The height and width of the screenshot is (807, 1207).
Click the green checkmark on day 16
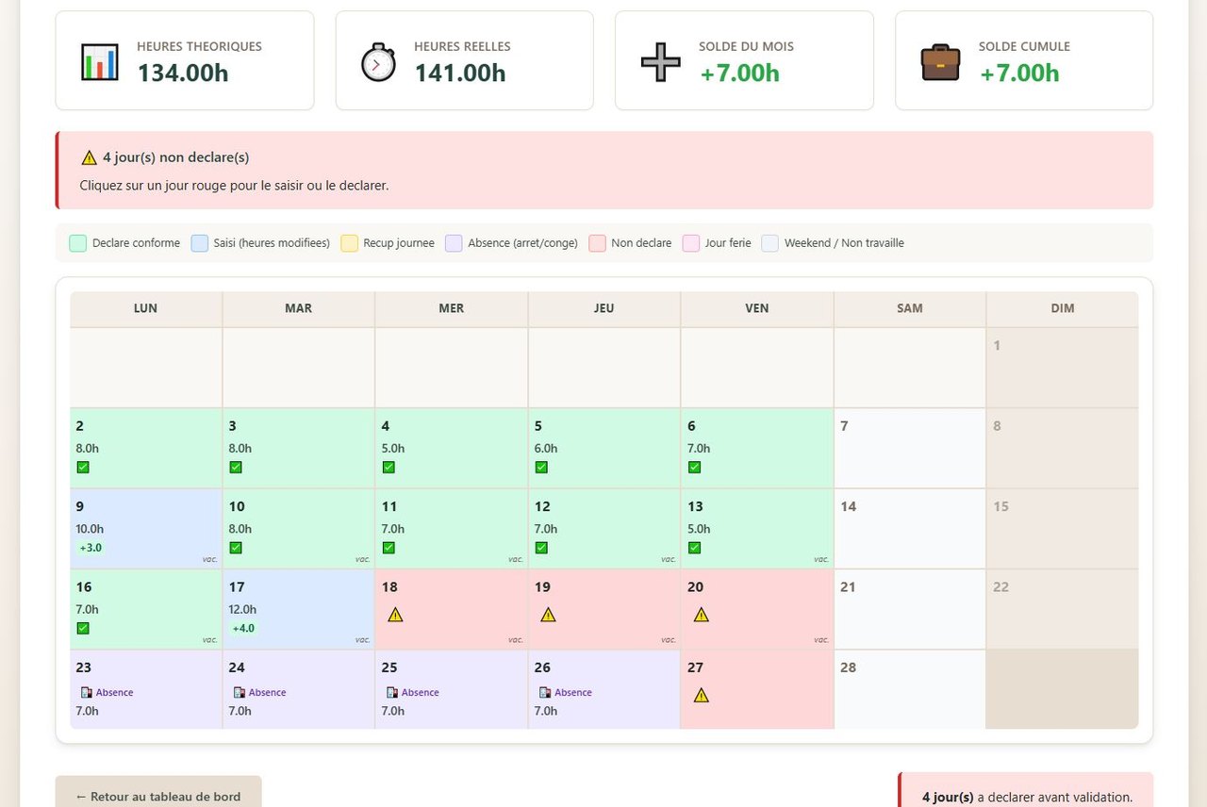tap(83, 629)
